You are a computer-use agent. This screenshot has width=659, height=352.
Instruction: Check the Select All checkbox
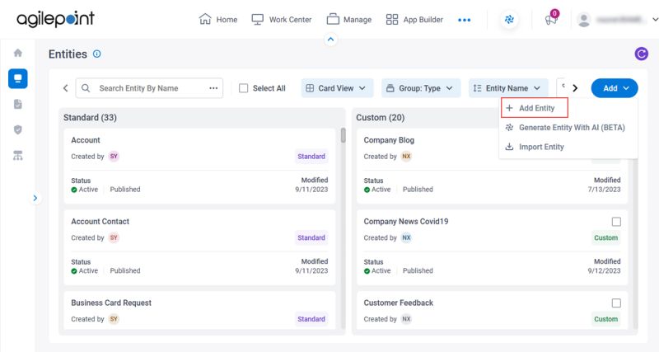click(243, 88)
